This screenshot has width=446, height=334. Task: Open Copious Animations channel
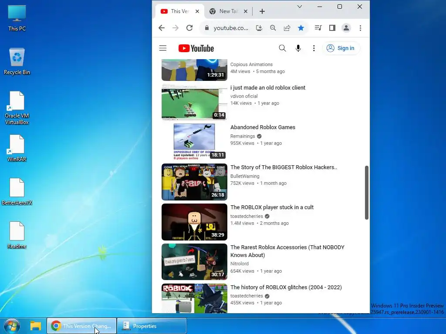click(251, 64)
